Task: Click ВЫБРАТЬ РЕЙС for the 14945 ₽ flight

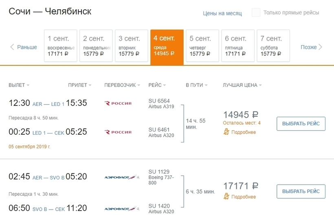Action: (x=301, y=124)
